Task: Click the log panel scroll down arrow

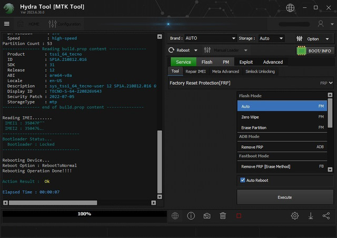Action: point(160,196)
